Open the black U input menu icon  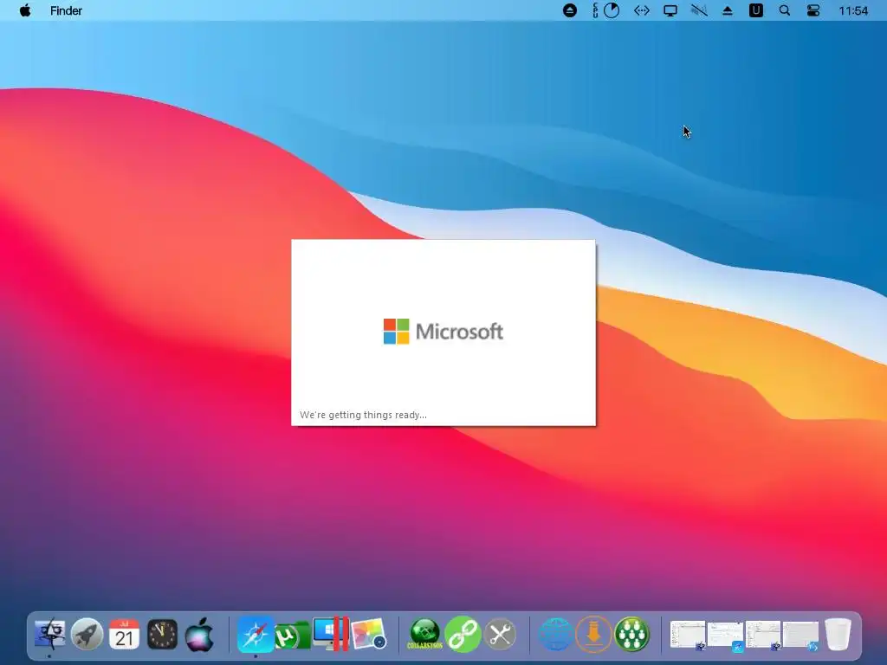tap(755, 10)
